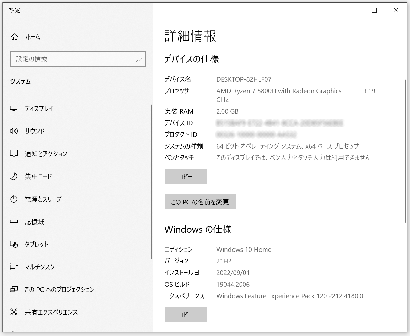
Task: Click device name DESKTOP-82HLF07
Action: click(244, 79)
